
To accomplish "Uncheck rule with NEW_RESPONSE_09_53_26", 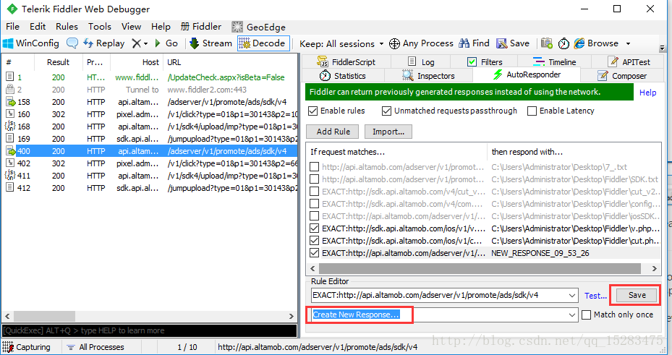I will [x=314, y=253].
